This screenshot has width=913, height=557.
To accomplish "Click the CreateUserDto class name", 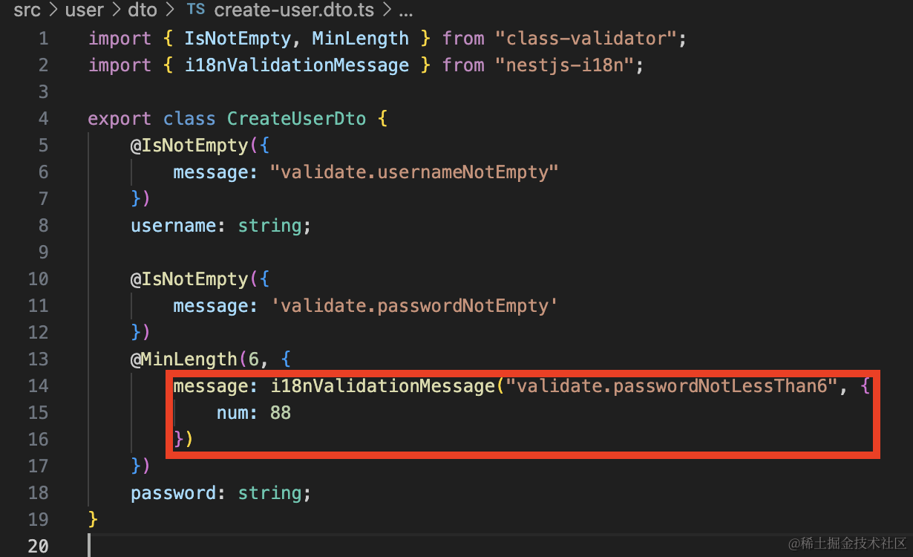I will (x=296, y=119).
